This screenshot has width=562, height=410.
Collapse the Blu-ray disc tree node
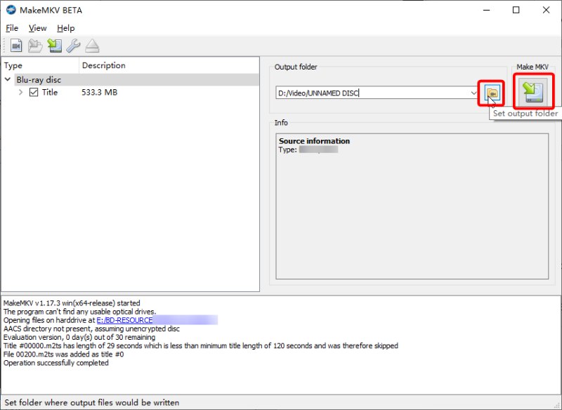[8, 79]
